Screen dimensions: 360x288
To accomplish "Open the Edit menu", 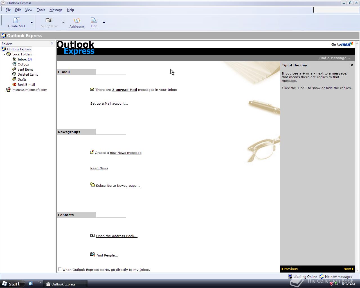I will point(18,10).
